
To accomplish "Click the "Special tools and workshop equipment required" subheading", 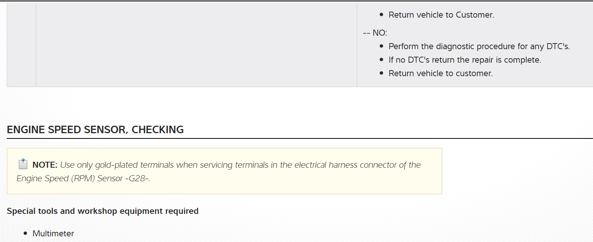I will pyautogui.click(x=102, y=211).
